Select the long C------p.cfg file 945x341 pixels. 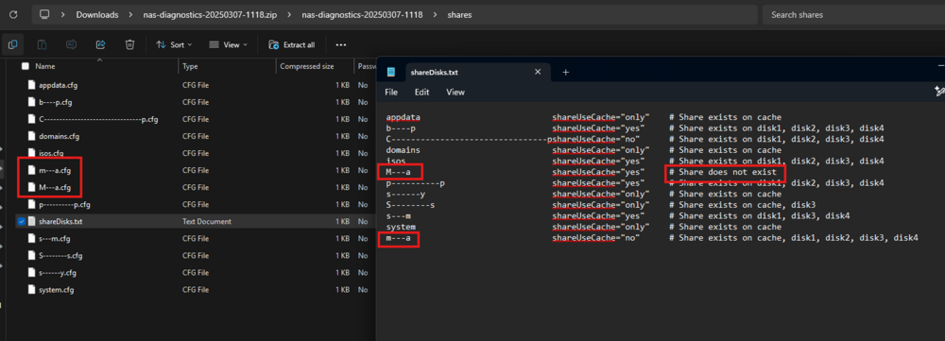(98, 119)
